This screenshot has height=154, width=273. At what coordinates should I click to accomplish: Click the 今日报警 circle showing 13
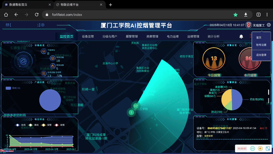pos(214,59)
